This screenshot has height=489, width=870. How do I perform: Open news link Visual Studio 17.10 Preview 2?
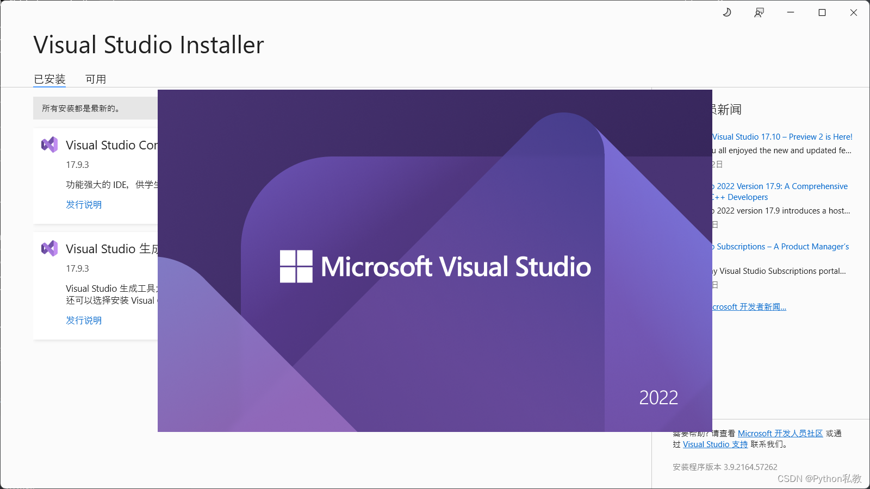point(782,137)
